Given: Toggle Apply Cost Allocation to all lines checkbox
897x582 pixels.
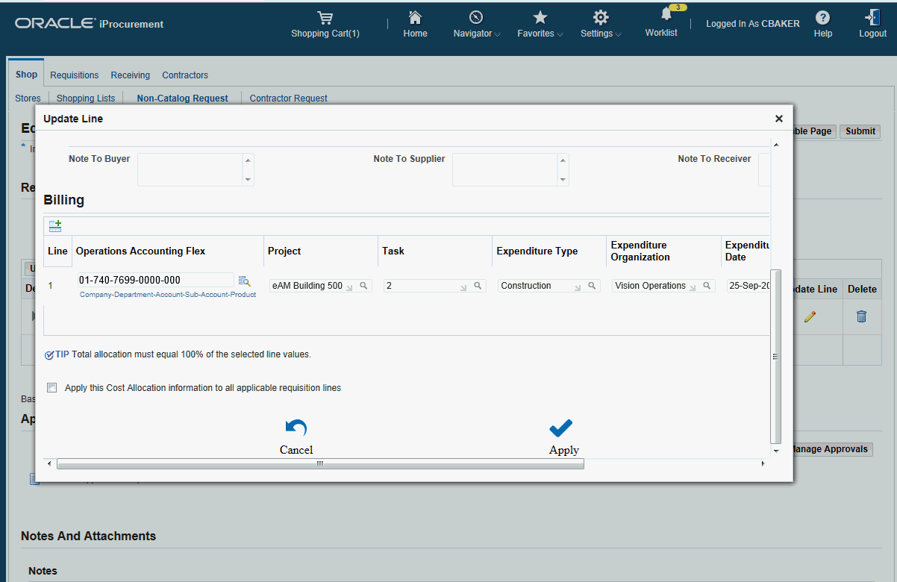Looking at the screenshot, I should point(51,388).
